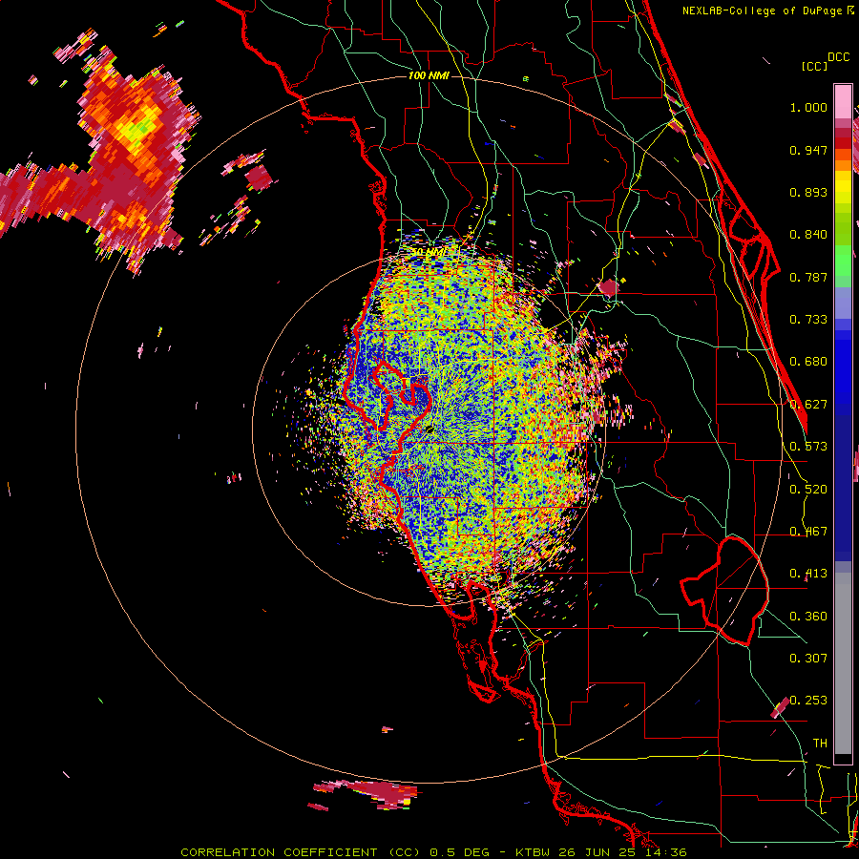Click the Correlation Coefficient KTBW caption

[x=433, y=852]
